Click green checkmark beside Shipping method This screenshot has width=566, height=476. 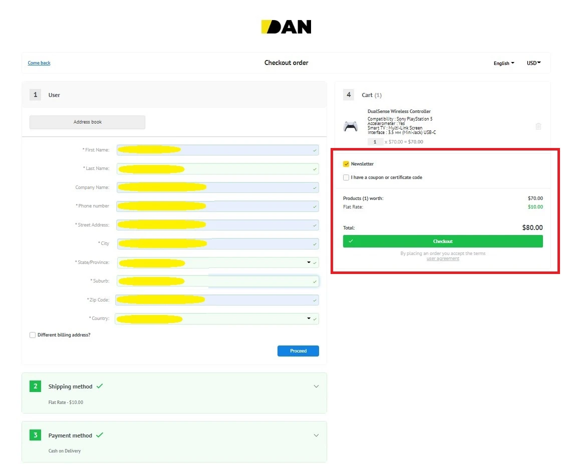tap(100, 386)
